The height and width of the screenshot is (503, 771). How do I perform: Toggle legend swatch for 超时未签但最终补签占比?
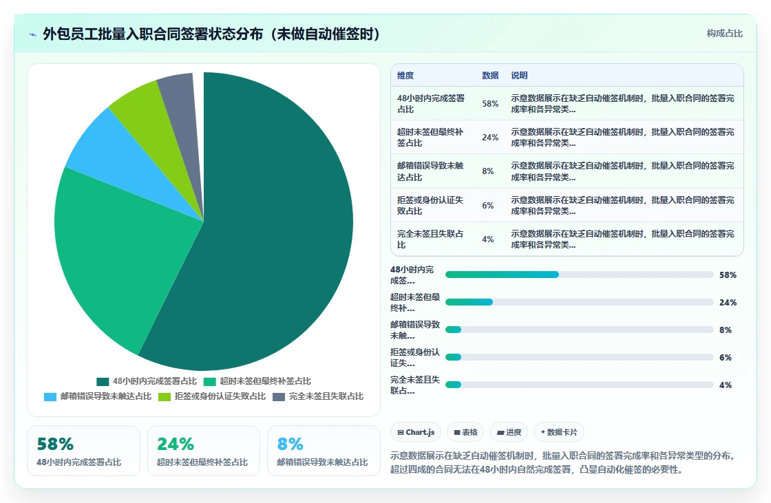(x=210, y=382)
